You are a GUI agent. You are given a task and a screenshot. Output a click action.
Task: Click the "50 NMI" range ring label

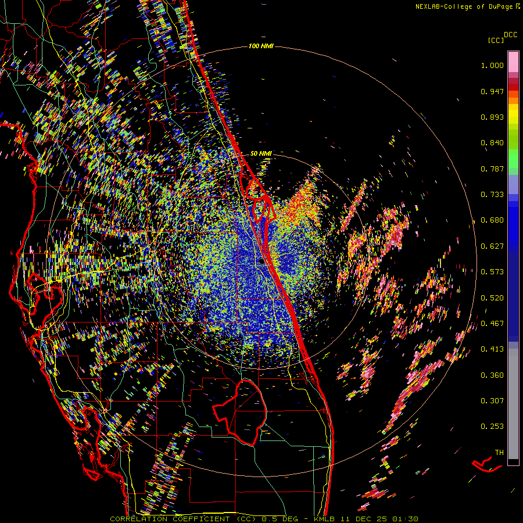261,153
